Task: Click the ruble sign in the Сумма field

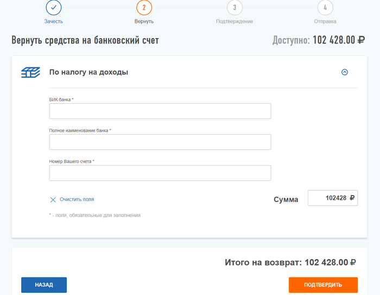Action: (x=352, y=198)
